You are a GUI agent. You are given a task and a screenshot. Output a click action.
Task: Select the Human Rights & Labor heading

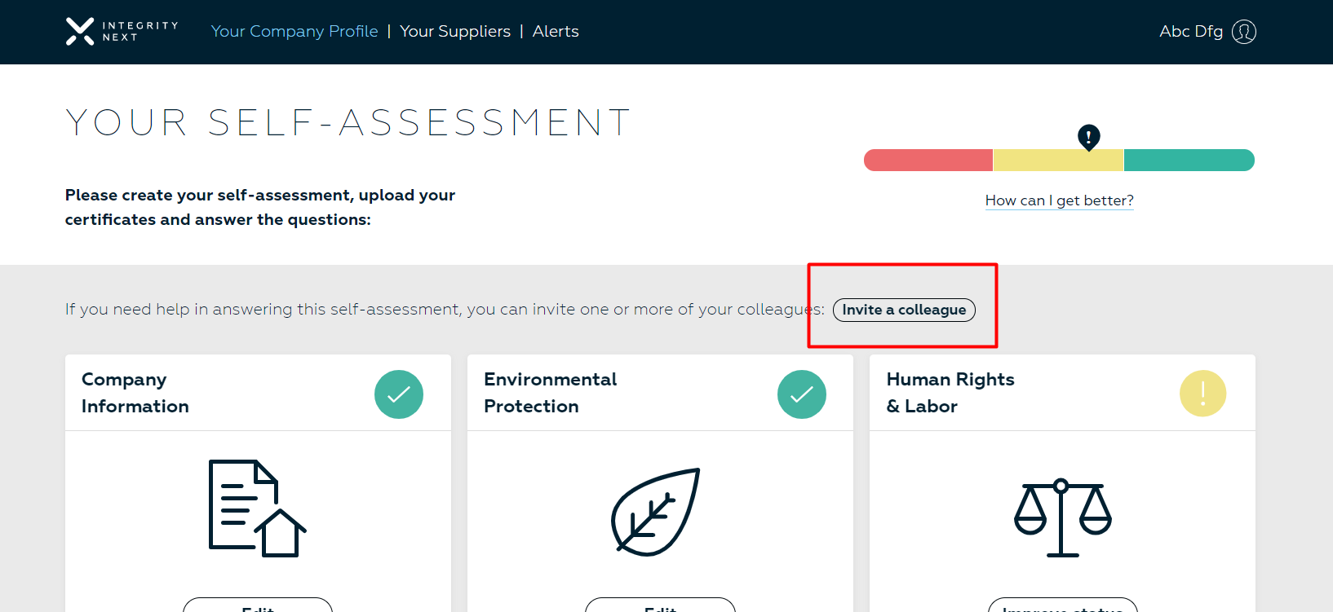pyautogui.click(x=950, y=393)
